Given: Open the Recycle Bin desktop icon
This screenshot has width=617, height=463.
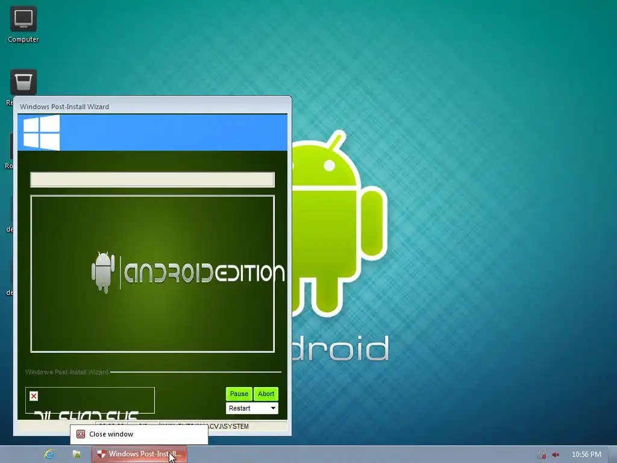Looking at the screenshot, I should (23, 82).
